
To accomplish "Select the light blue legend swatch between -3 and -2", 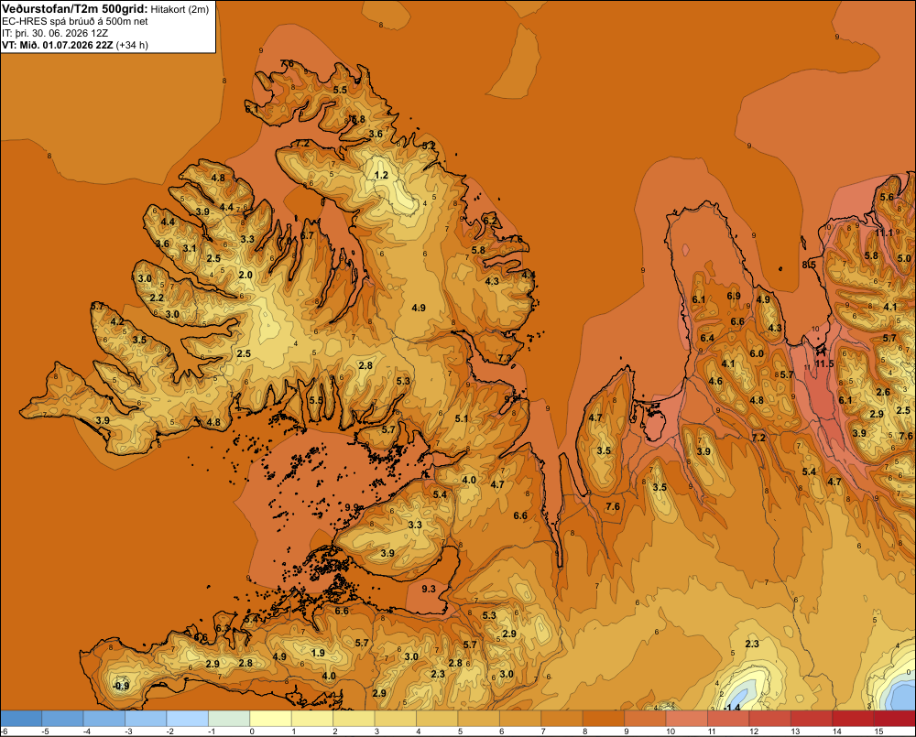I will click(146, 718).
